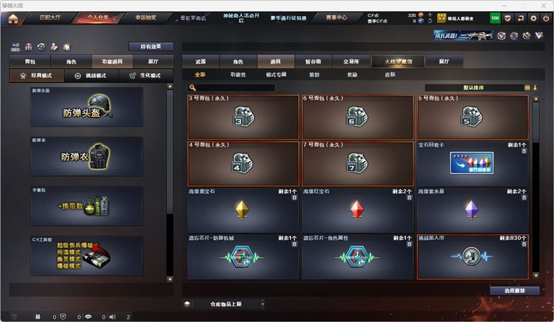Toggle list view icon next to sort box

tap(527, 87)
